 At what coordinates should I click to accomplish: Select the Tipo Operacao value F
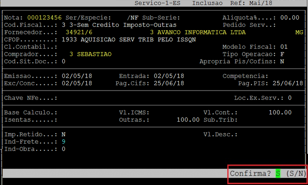tap(282, 54)
